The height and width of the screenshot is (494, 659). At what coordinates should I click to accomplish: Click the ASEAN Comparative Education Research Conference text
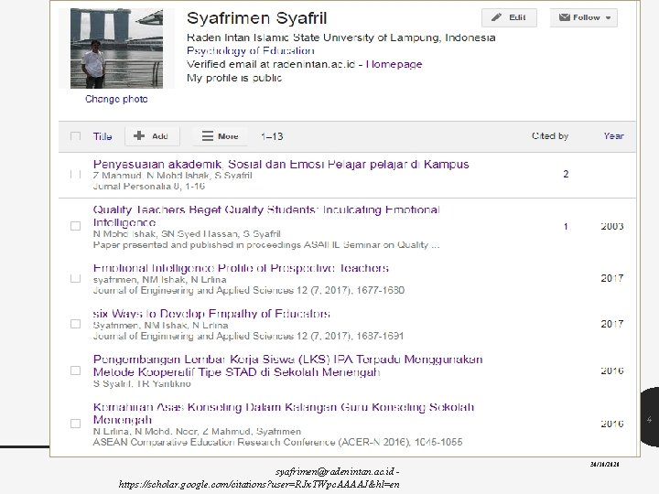[x=277, y=443]
